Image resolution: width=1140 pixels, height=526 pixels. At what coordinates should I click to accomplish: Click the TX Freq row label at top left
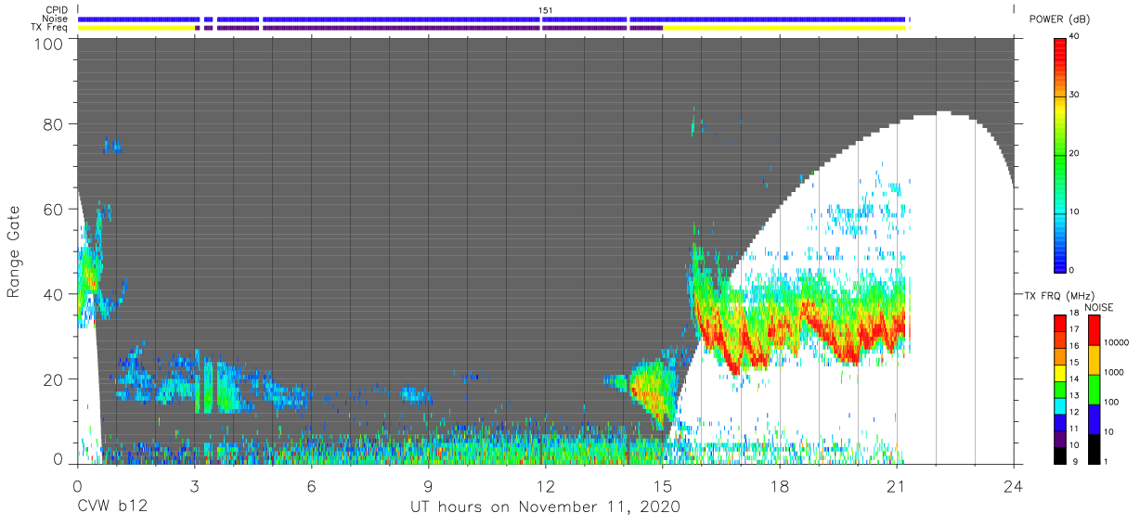point(50,28)
